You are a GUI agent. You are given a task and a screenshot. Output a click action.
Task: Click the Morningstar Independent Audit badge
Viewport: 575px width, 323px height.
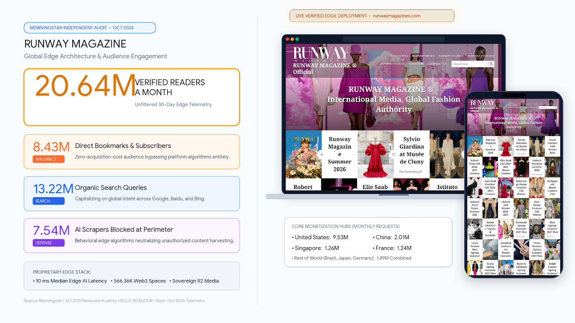pyautogui.click(x=90, y=28)
